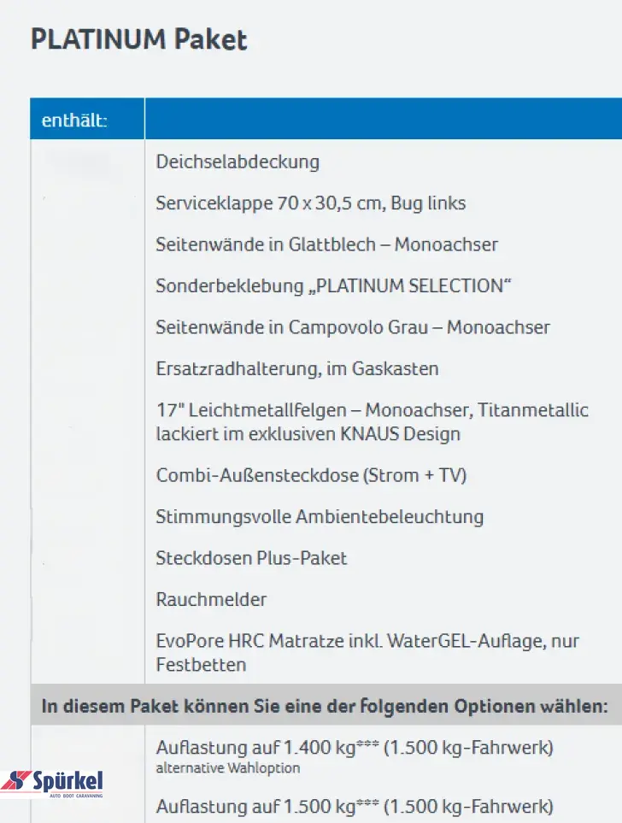Click Ersatzradhalterung, im Gaskasten line

click(297, 369)
